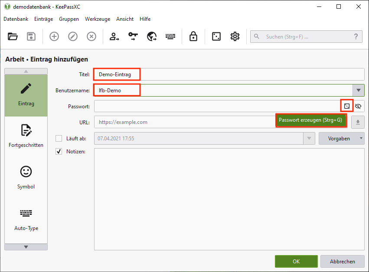Uncheck the Notizen checkbox
This screenshot has width=369, height=272.
(59, 152)
